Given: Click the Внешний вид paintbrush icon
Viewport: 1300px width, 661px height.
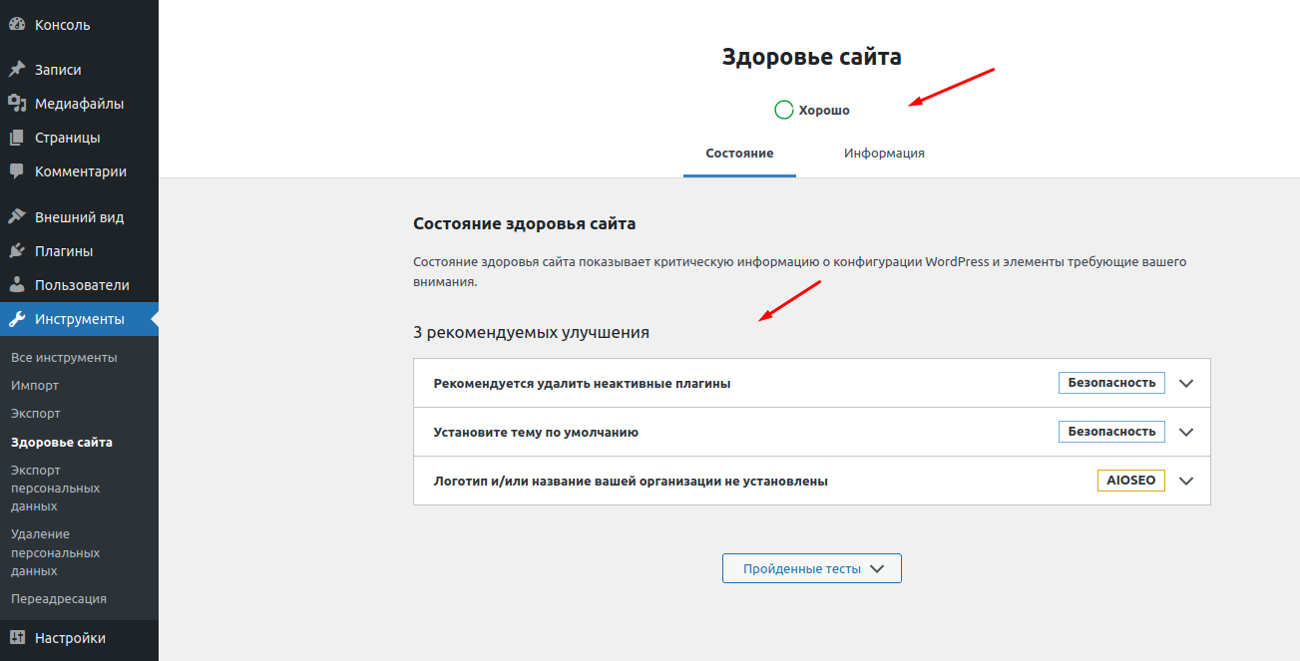Looking at the screenshot, I should point(17,217).
